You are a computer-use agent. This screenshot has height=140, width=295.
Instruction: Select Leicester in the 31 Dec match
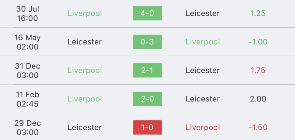click(203, 70)
